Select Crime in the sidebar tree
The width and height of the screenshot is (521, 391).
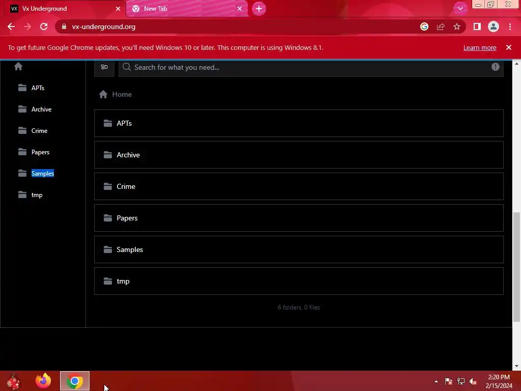tap(40, 131)
